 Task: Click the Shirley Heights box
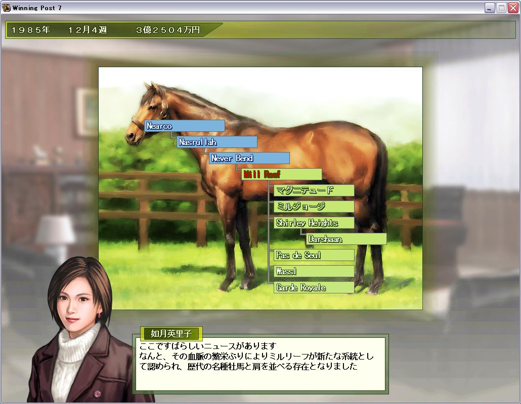(x=314, y=223)
